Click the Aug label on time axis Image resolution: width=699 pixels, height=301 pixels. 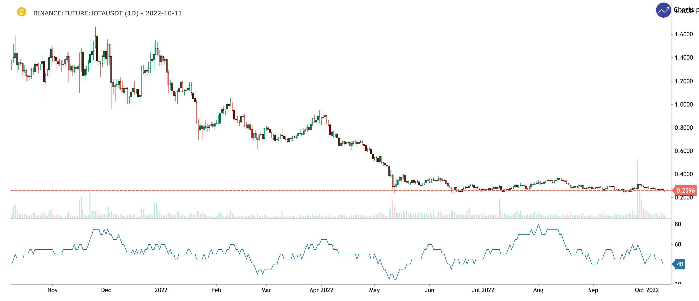tap(538, 290)
